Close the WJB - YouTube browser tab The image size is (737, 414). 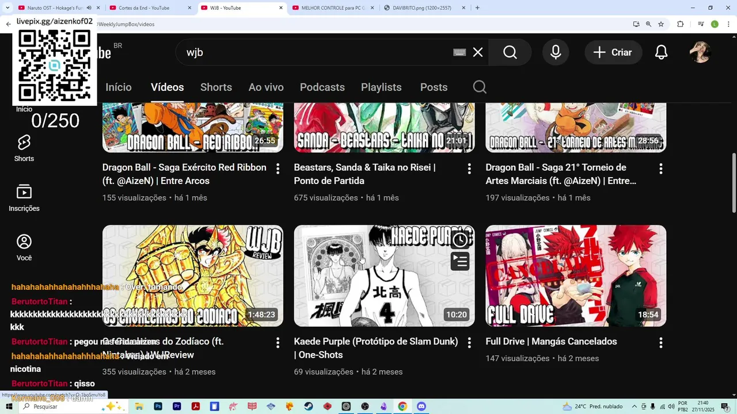[281, 8]
